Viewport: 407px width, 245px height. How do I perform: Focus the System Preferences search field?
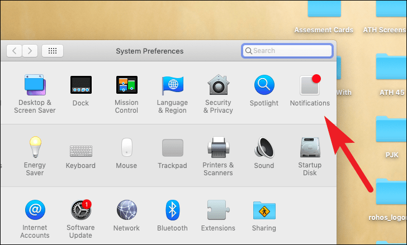coord(287,51)
